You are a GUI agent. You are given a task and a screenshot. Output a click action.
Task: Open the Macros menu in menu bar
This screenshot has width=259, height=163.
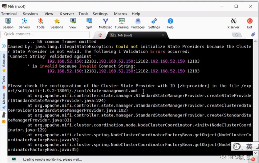[x=120, y=14]
